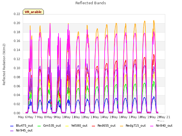
Task: Click the 0.20 y-axis tick label
Action: coord(17,23)
